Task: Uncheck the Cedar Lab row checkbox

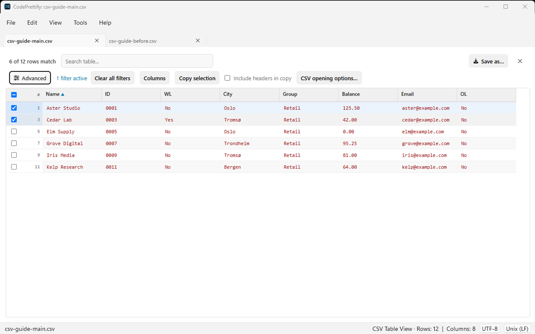Action: point(14,119)
